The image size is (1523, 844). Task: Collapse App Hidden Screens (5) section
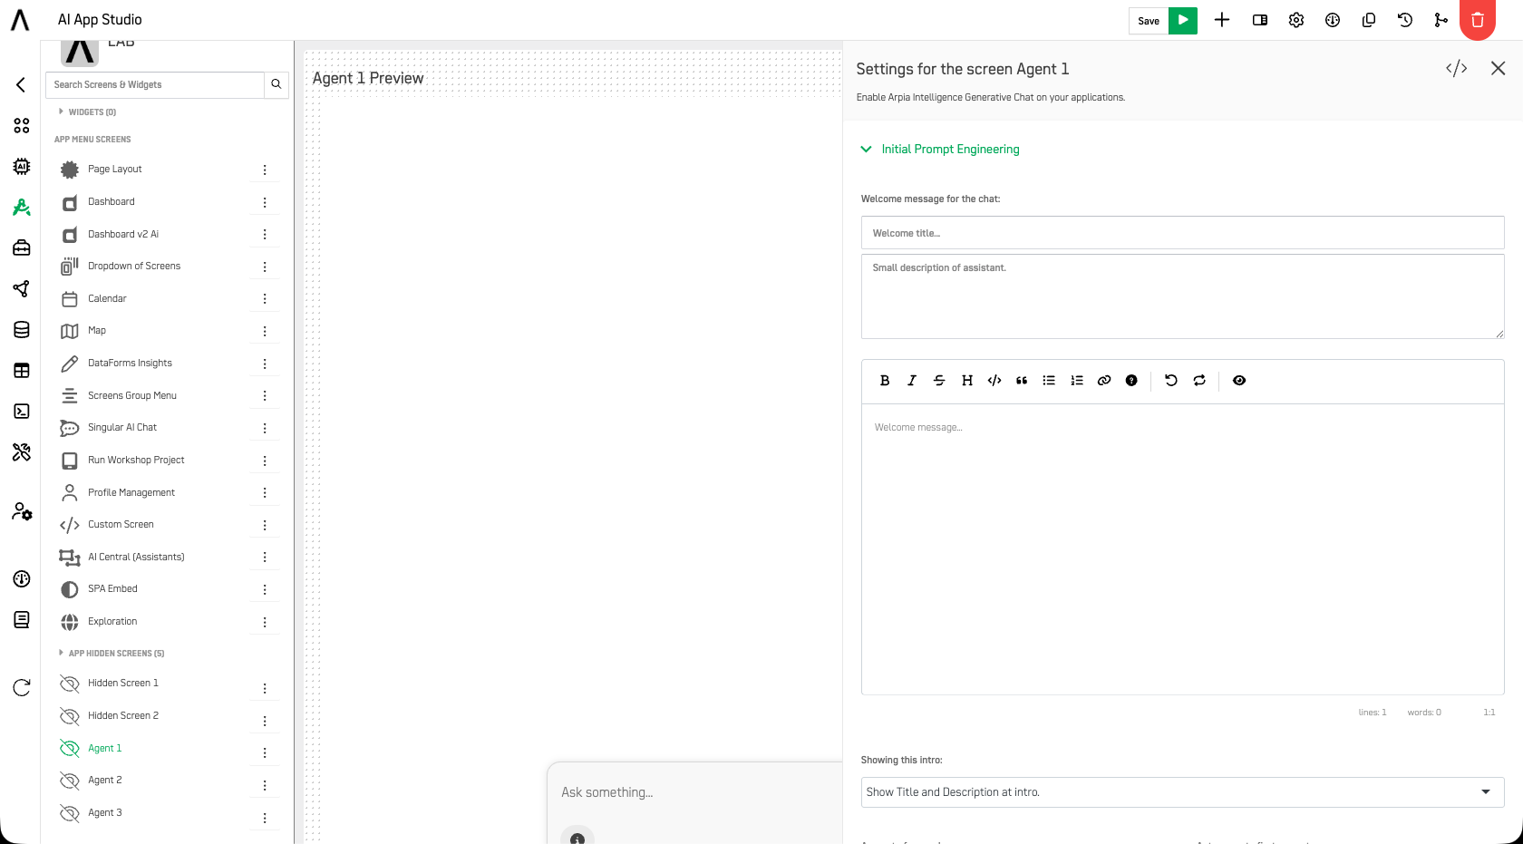click(x=112, y=654)
